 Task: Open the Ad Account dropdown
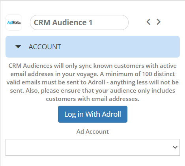coord(93,147)
